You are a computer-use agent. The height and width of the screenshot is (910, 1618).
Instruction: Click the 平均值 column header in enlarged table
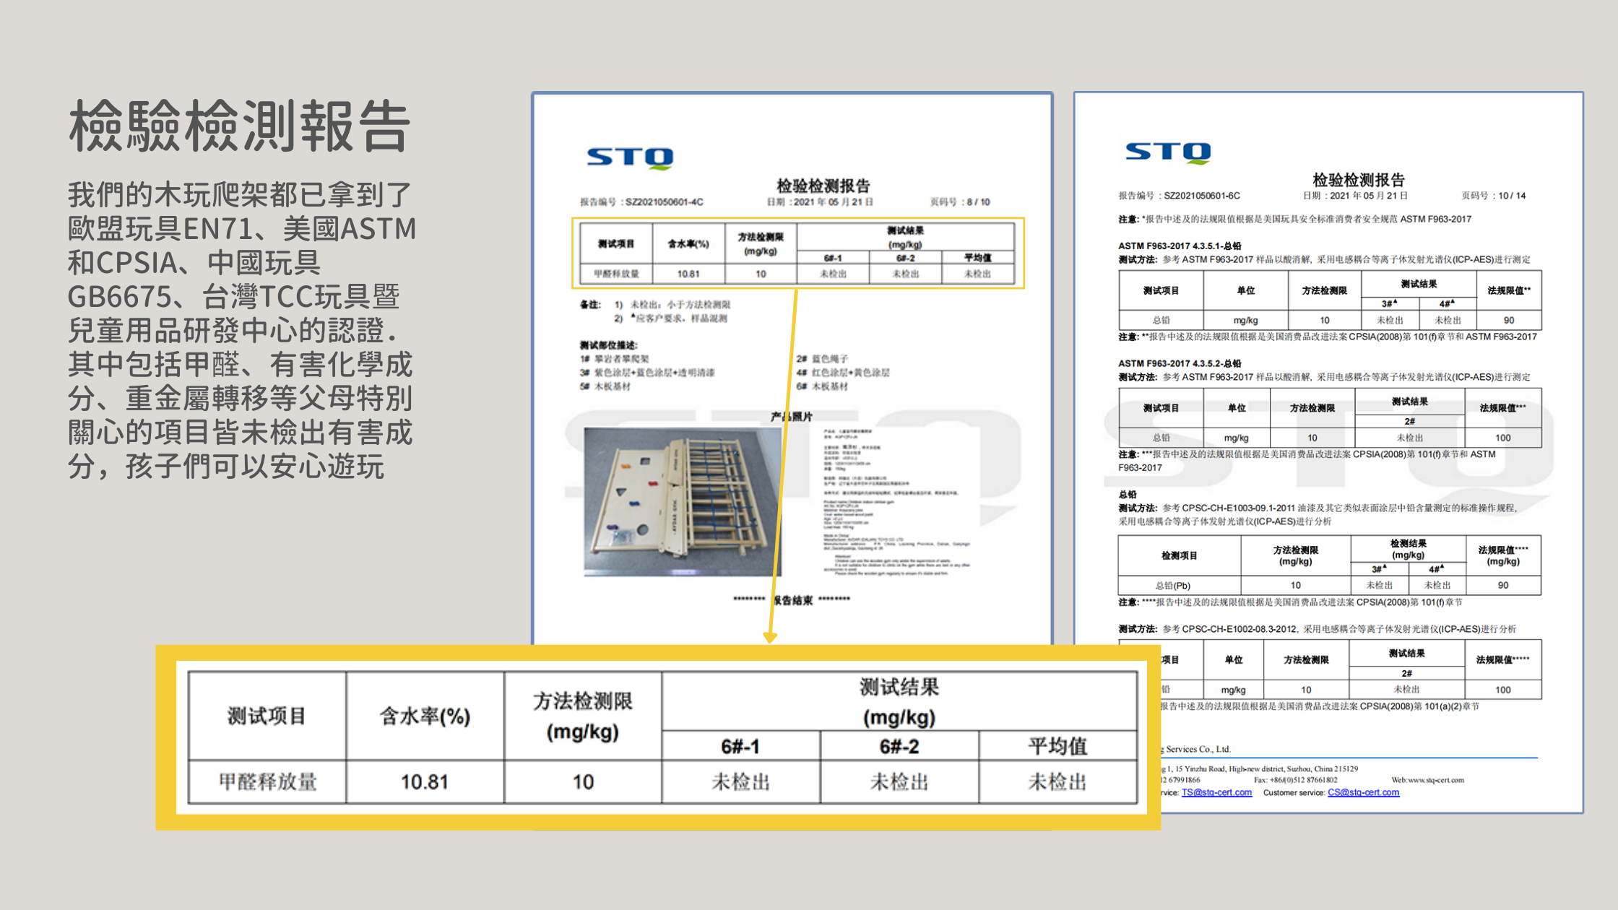[x=1057, y=745]
